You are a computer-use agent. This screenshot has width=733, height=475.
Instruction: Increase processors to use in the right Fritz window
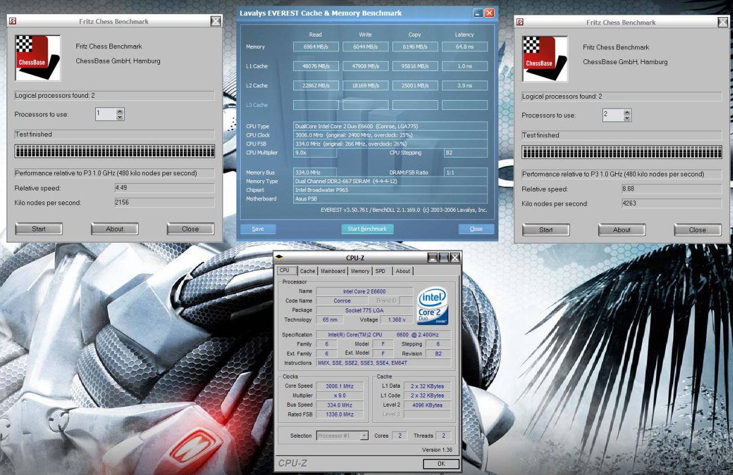tap(627, 112)
